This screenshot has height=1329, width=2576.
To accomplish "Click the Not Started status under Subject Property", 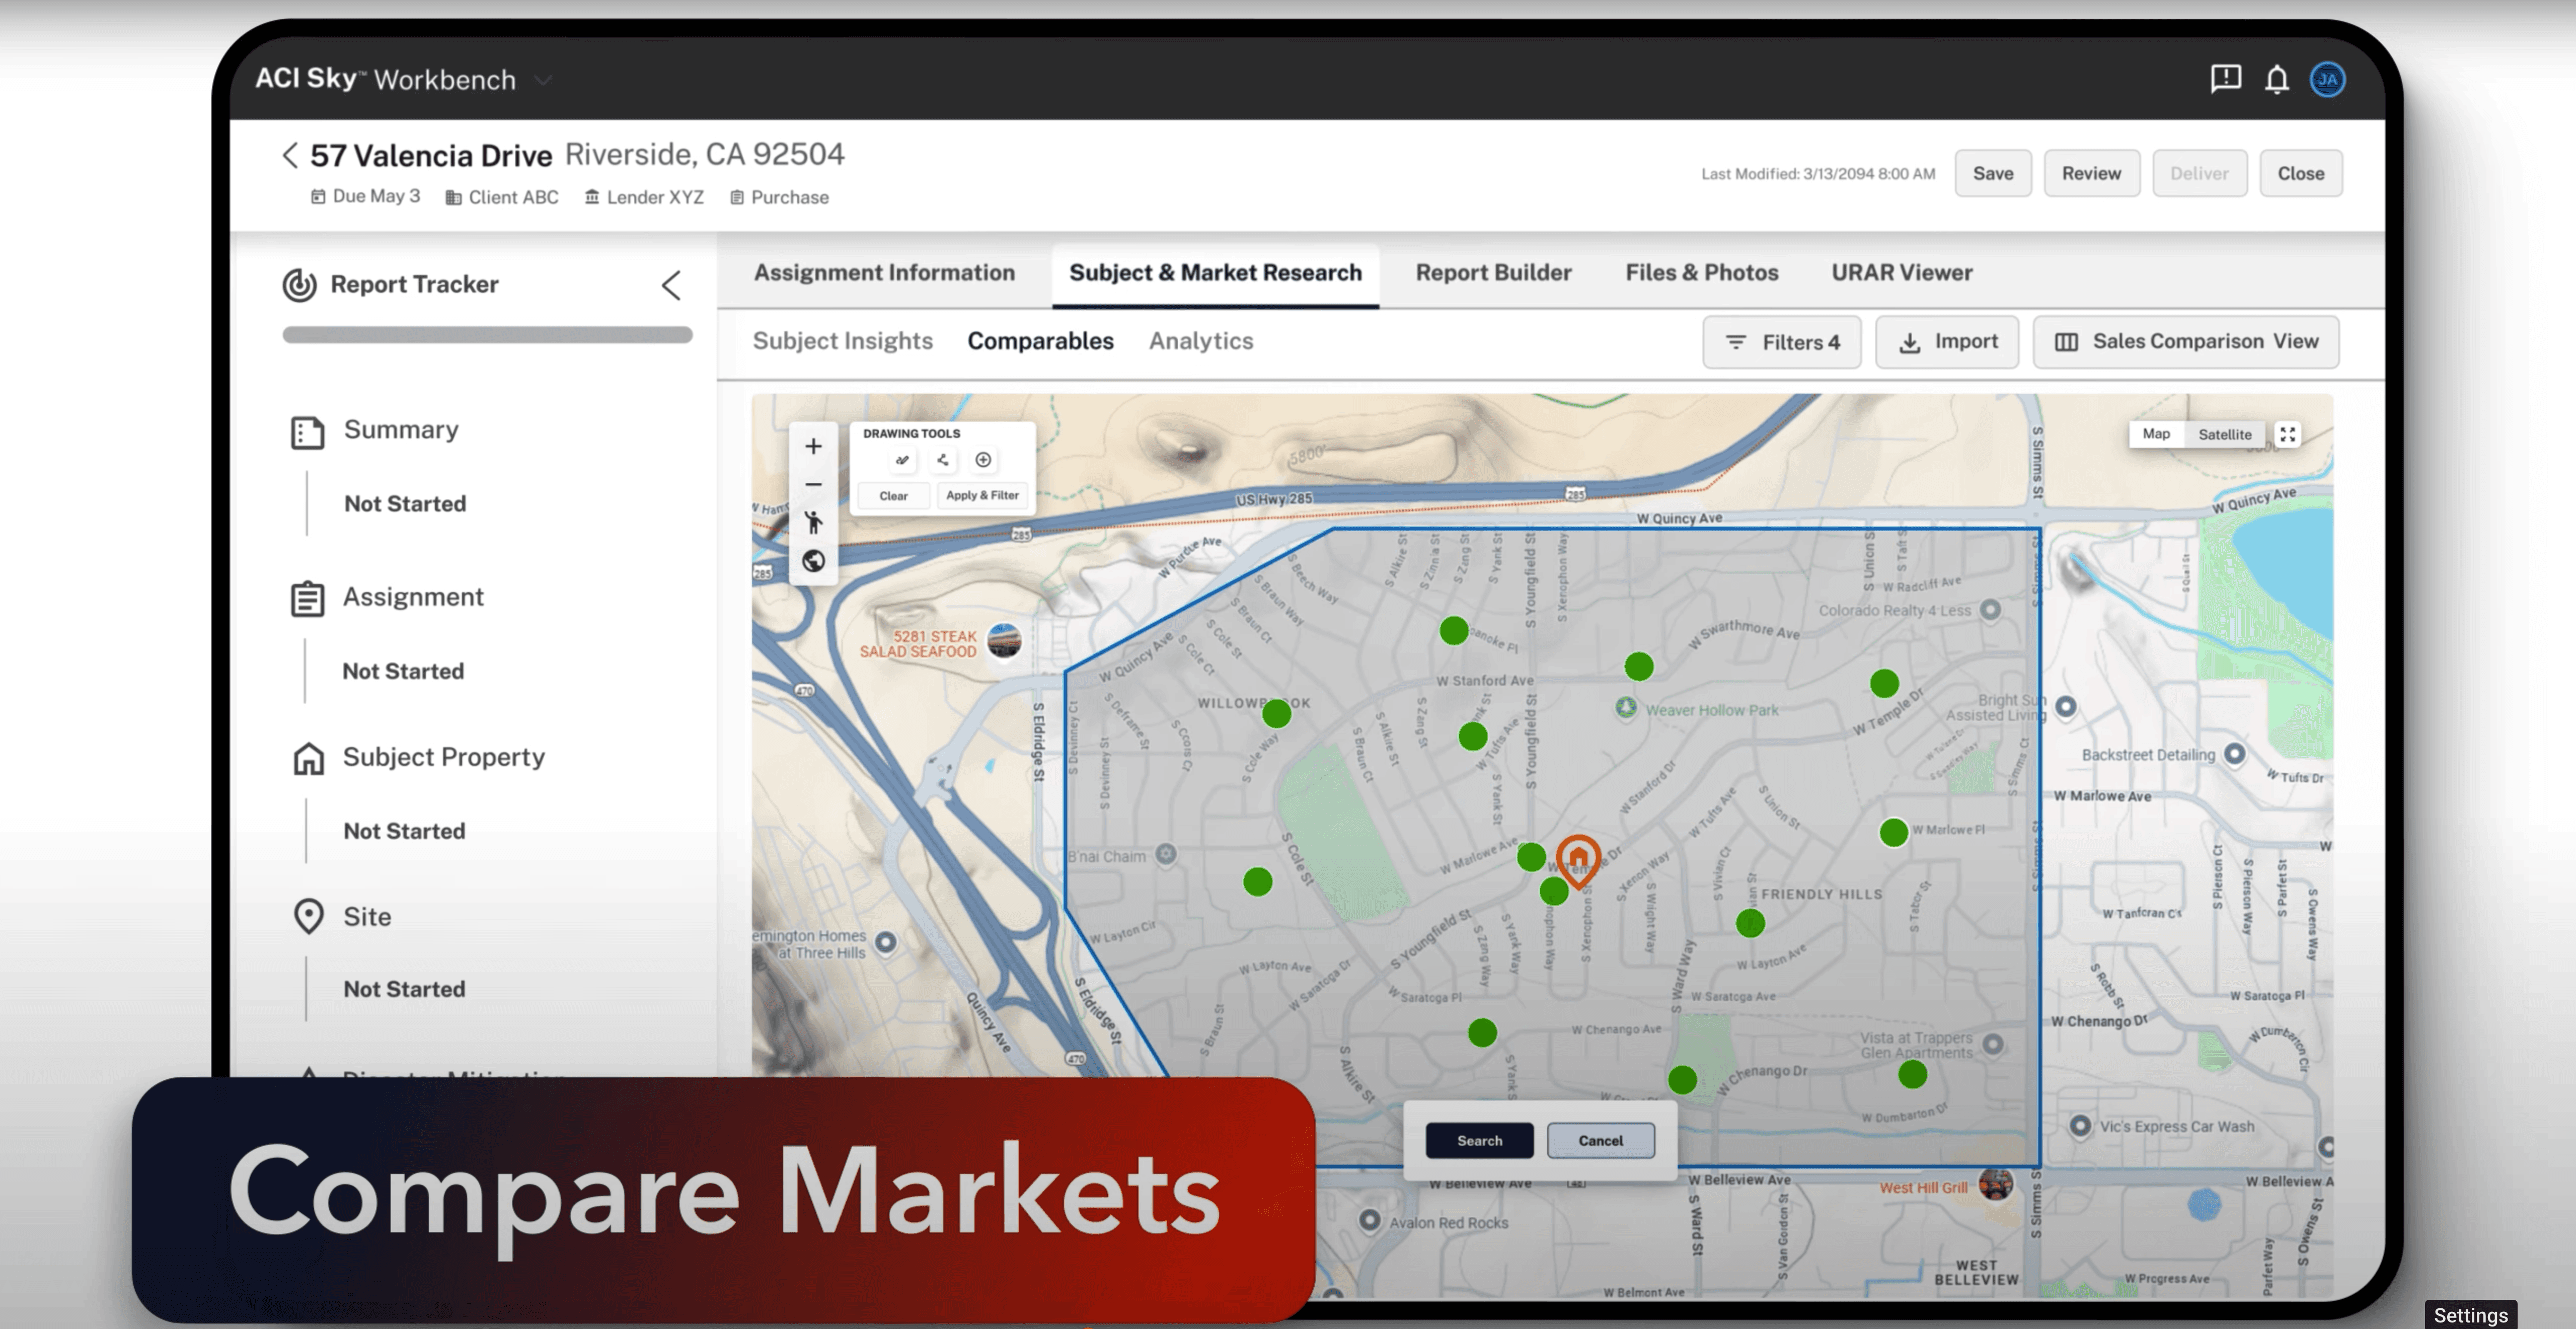I will (x=404, y=831).
